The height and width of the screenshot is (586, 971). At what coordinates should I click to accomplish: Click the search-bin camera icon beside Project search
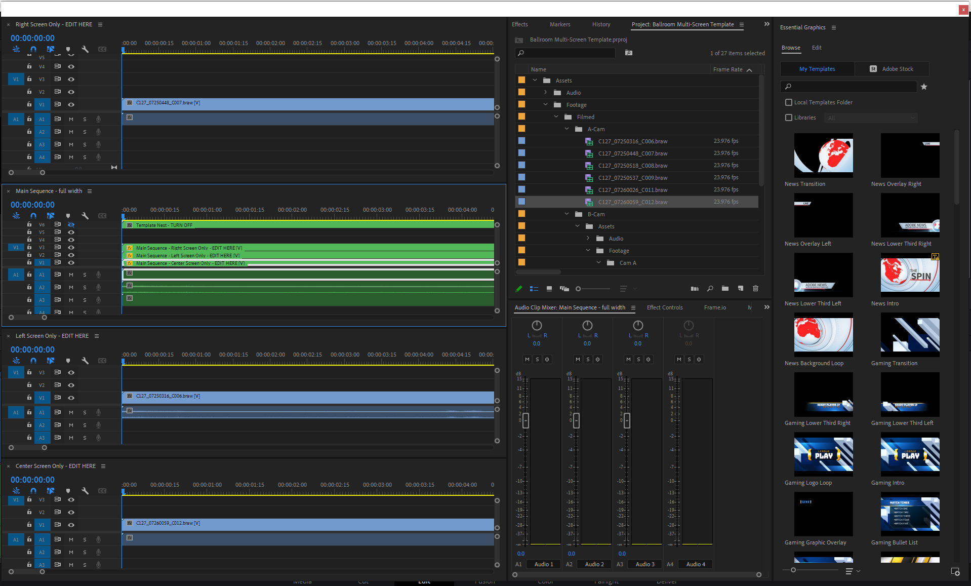[x=629, y=53]
